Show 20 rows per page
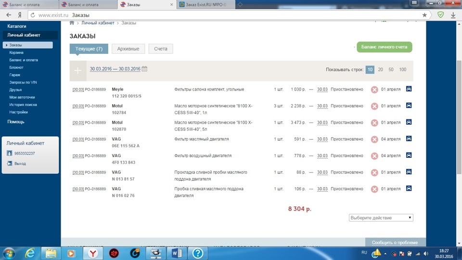 pyautogui.click(x=380, y=69)
